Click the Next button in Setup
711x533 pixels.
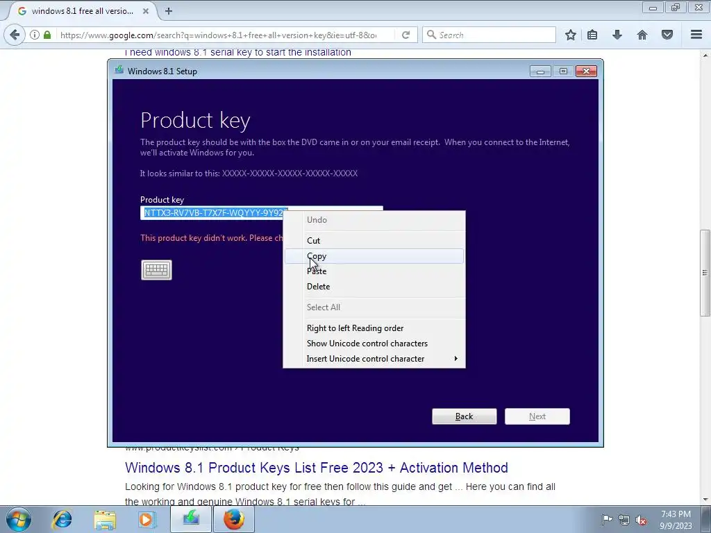(x=537, y=416)
